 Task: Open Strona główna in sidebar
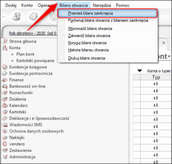(23, 41)
